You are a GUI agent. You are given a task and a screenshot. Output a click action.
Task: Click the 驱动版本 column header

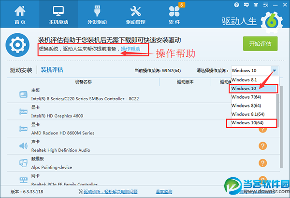coord(185,82)
